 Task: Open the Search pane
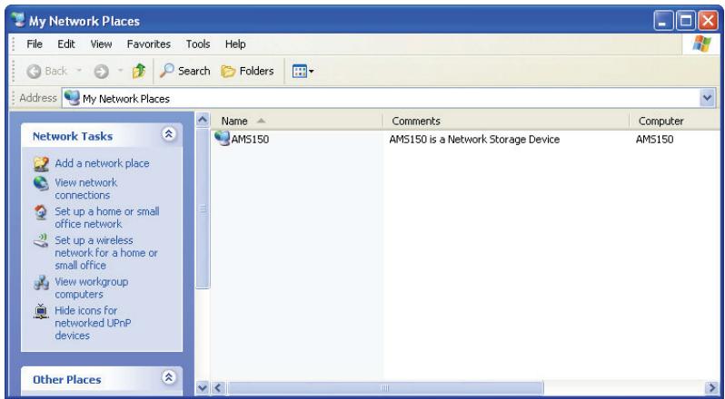(184, 71)
